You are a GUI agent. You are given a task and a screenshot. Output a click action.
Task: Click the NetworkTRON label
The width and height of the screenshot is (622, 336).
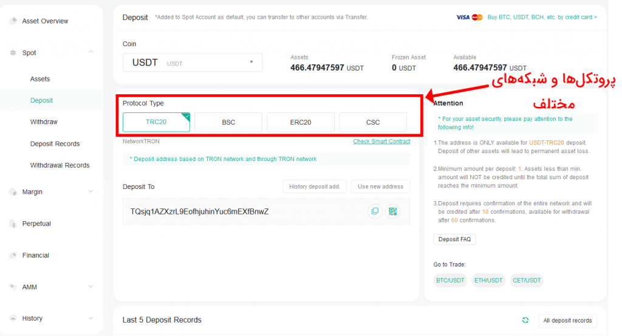141,141
